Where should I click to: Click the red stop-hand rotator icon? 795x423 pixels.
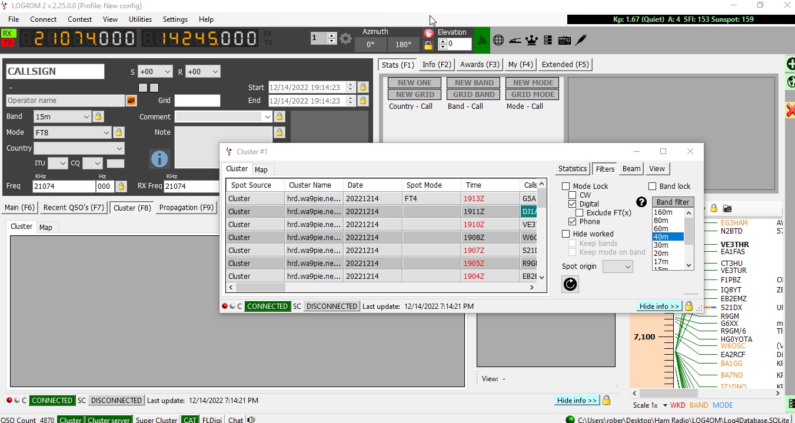click(428, 34)
